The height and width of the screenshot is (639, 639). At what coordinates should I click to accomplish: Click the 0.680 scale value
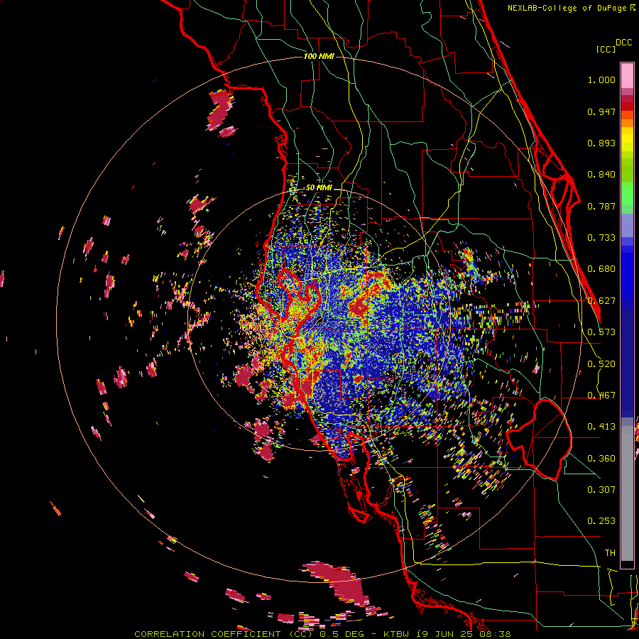coord(601,269)
